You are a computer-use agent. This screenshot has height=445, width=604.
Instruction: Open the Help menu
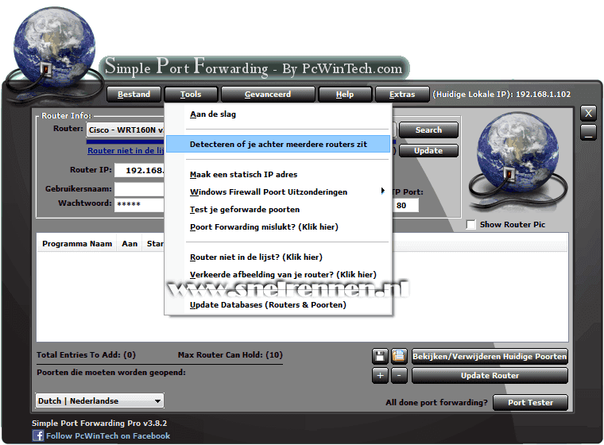(344, 94)
